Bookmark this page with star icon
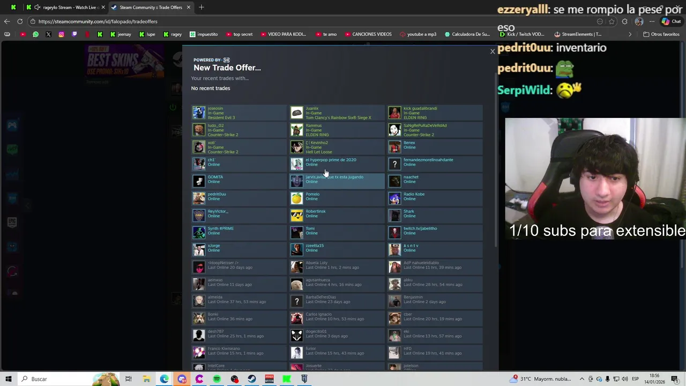 [x=612, y=21]
